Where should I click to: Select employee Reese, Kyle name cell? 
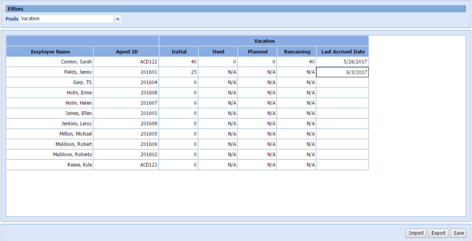[50, 165]
